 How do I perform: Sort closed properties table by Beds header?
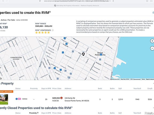(x=100, y=113)
